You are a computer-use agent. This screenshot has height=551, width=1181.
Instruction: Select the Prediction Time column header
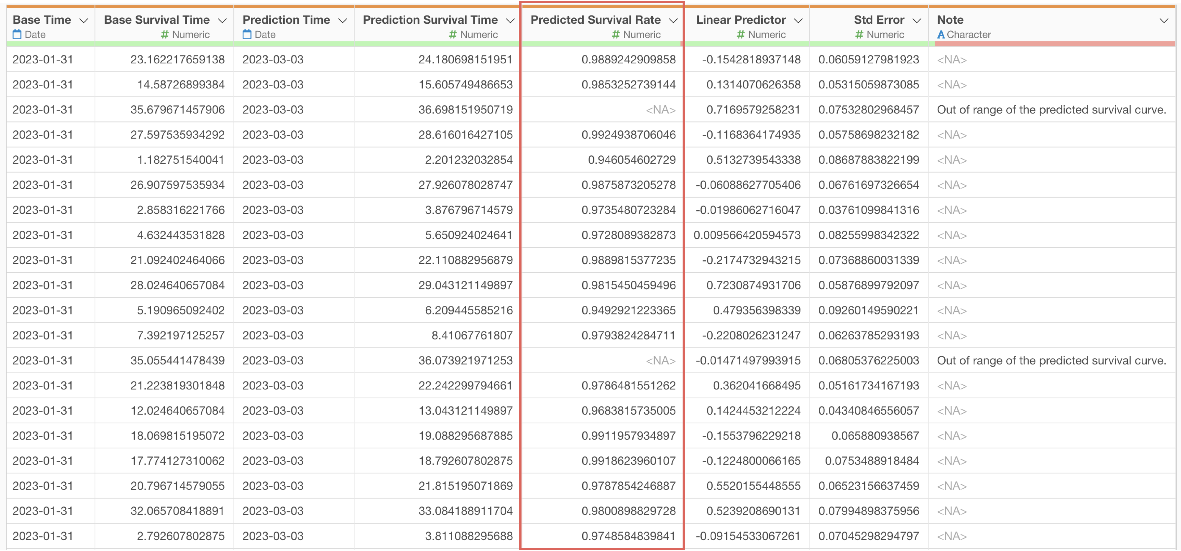286,20
